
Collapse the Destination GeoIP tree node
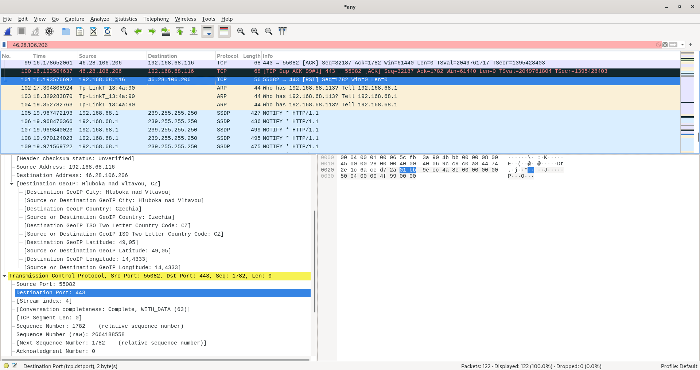(x=12, y=184)
